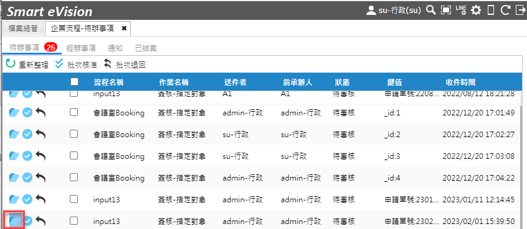
Task: Check the box for _id:3 row
Action: coord(74,156)
